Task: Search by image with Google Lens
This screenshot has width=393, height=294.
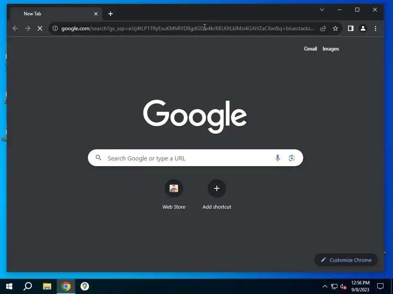Action: (292, 158)
